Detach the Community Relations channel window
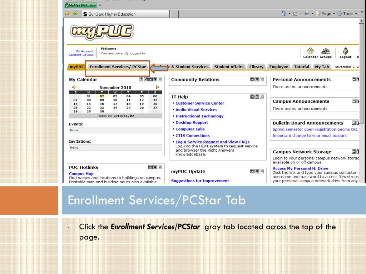The height and width of the screenshot is (274, 366). (x=252, y=79)
